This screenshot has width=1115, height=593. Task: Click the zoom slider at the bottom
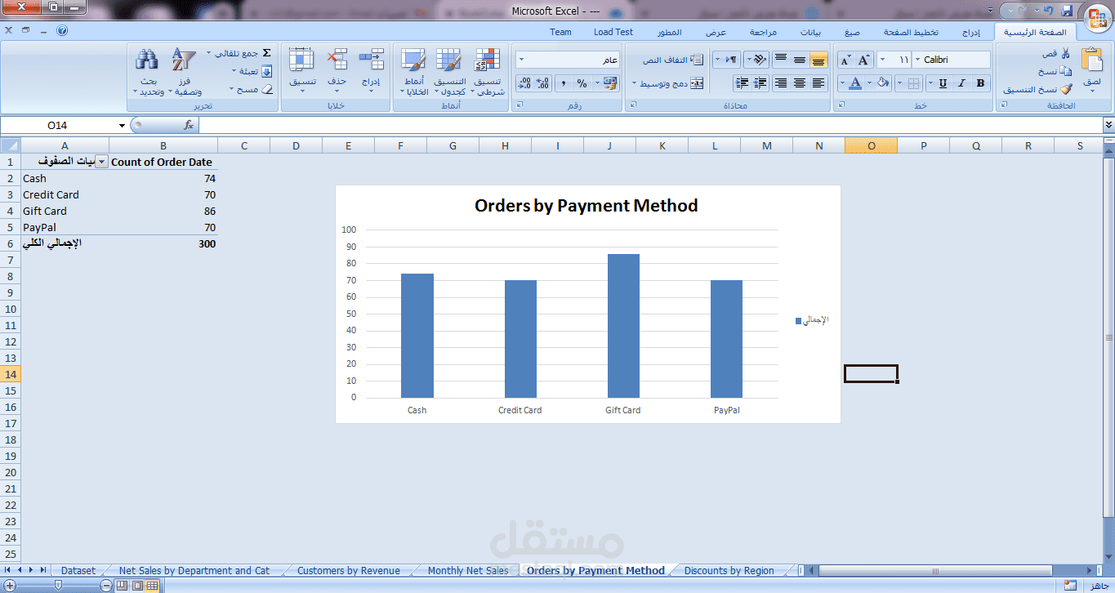coord(58,586)
